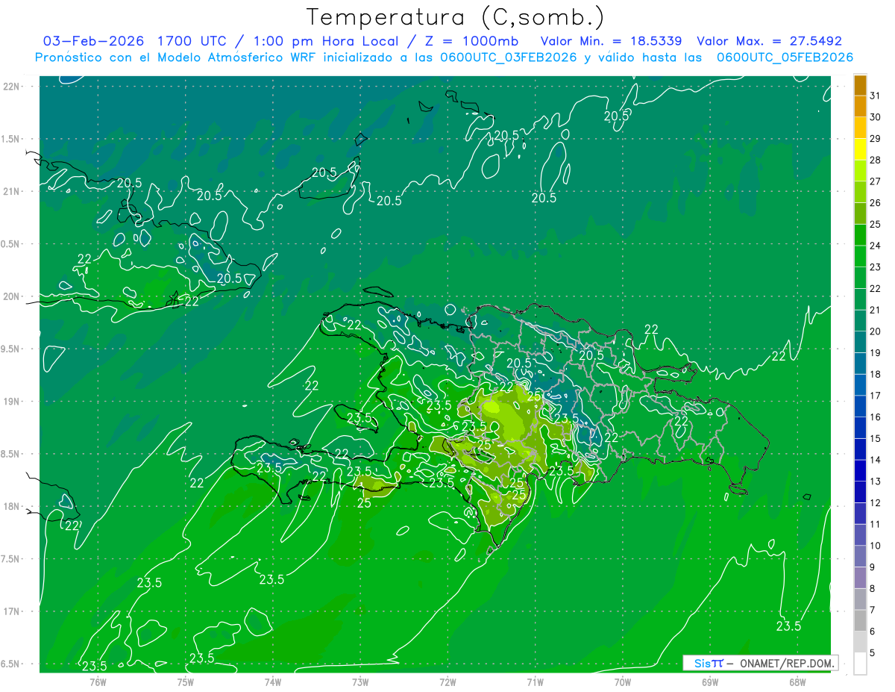Click the '21N' latitude axis label

point(12,192)
